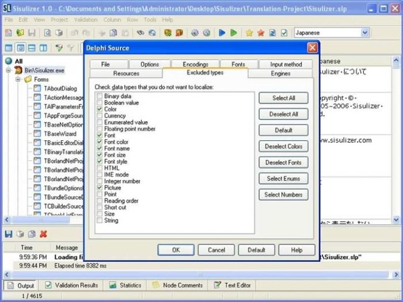Open the Text Editor bottom tab
403x302 pixels.
pyautogui.click(x=232, y=285)
